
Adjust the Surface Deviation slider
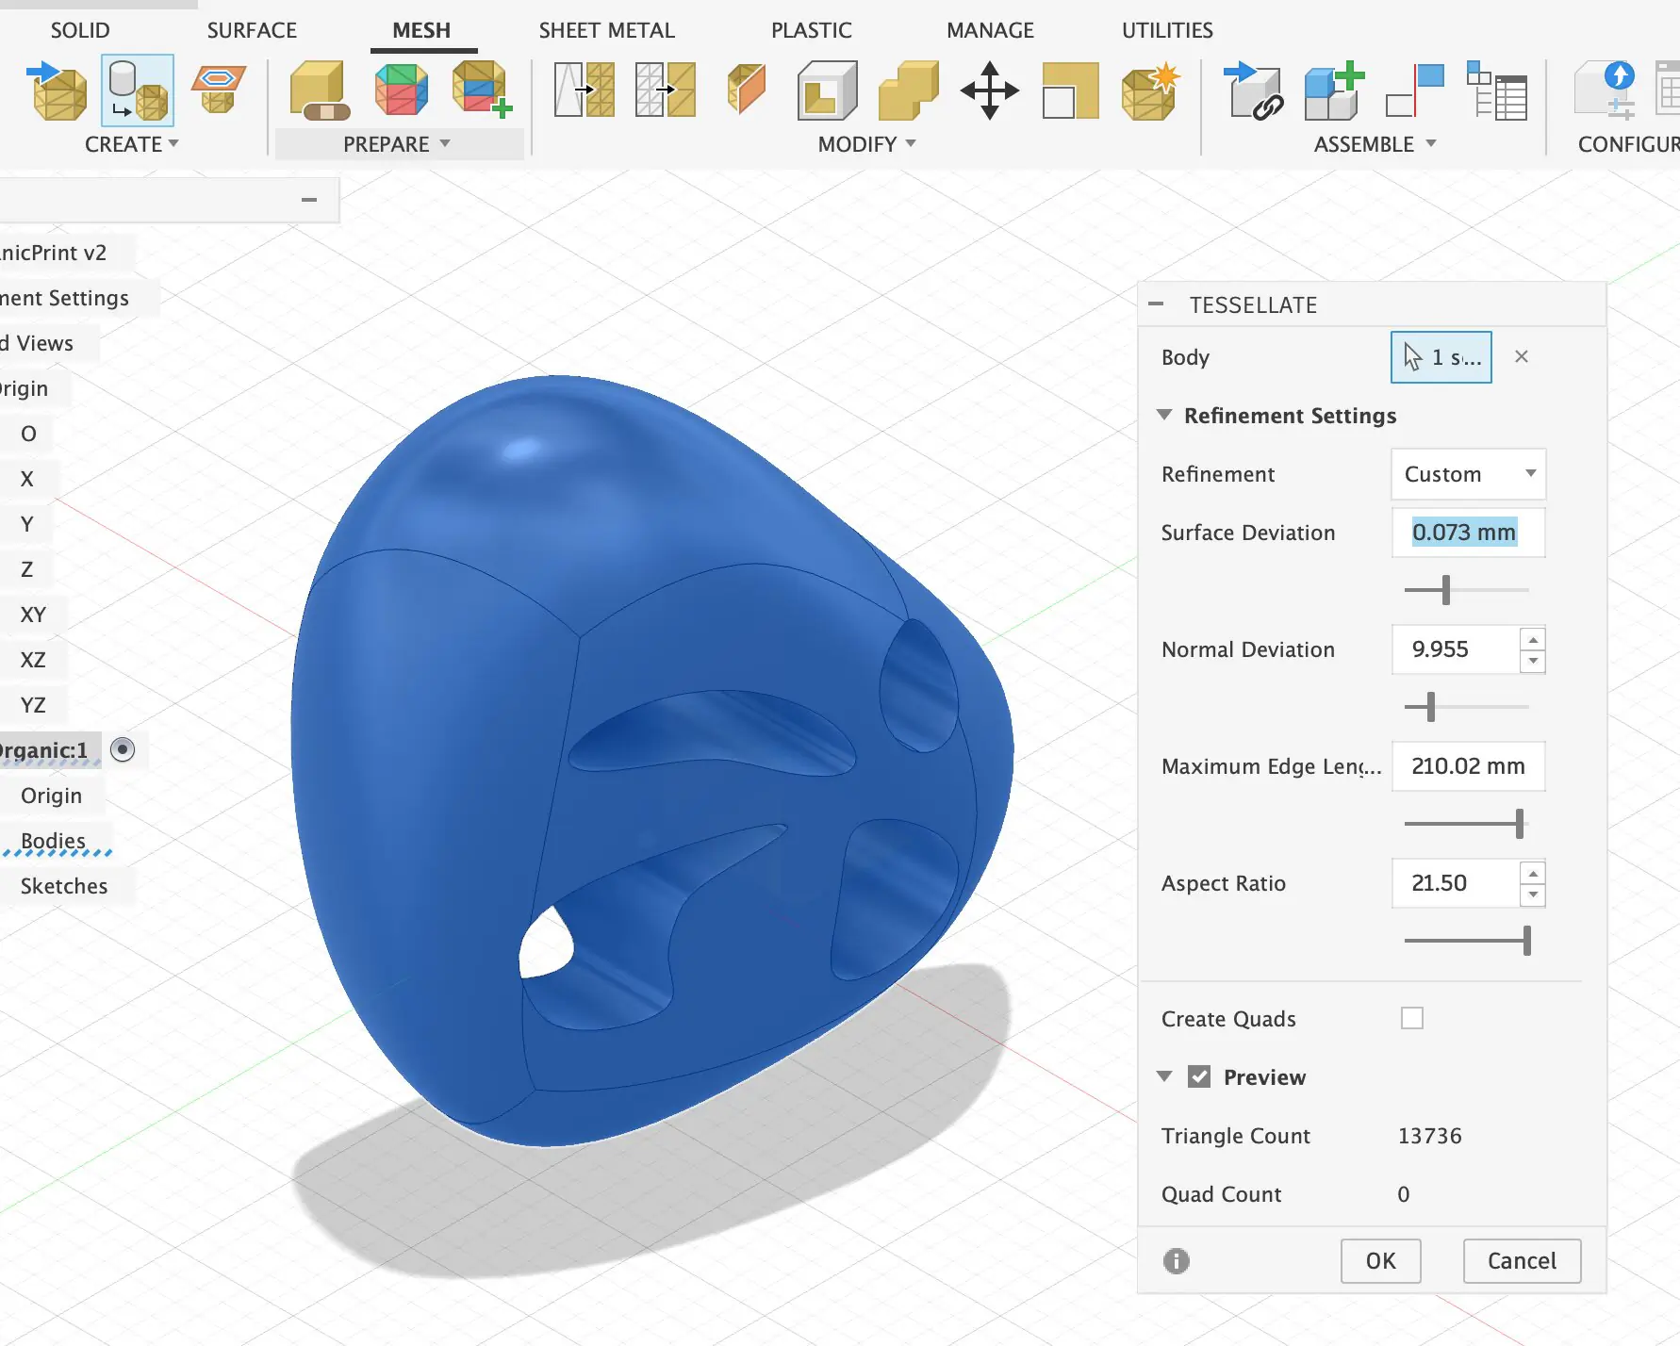coord(1443,590)
